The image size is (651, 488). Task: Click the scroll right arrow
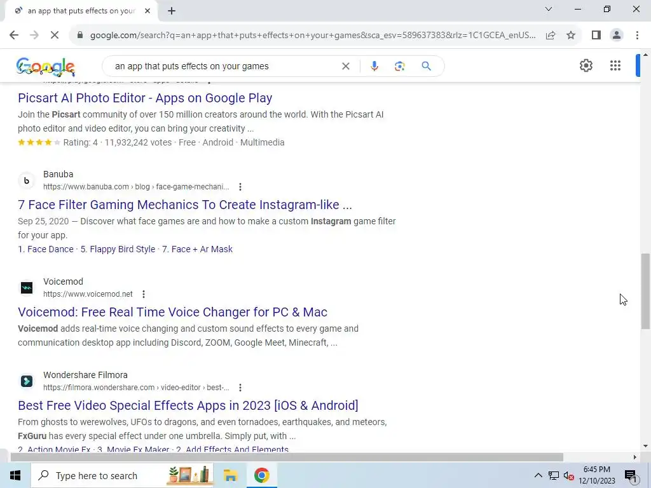pos(634,457)
